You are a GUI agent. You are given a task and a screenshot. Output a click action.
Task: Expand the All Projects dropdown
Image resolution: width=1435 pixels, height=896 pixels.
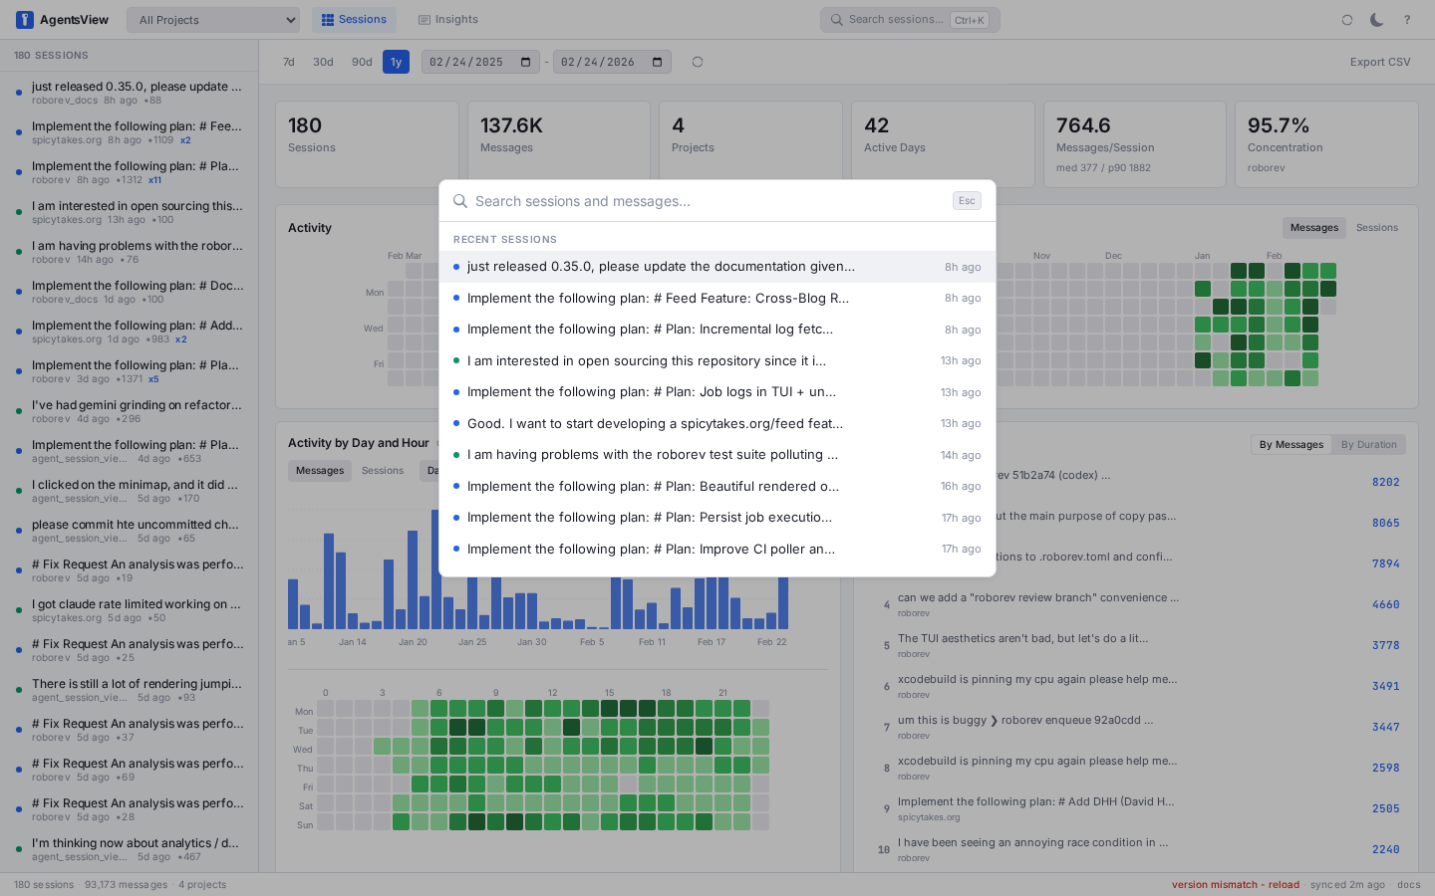[x=213, y=20]
